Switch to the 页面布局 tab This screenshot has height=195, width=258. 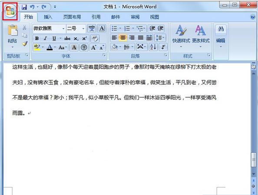coord(72,17)
